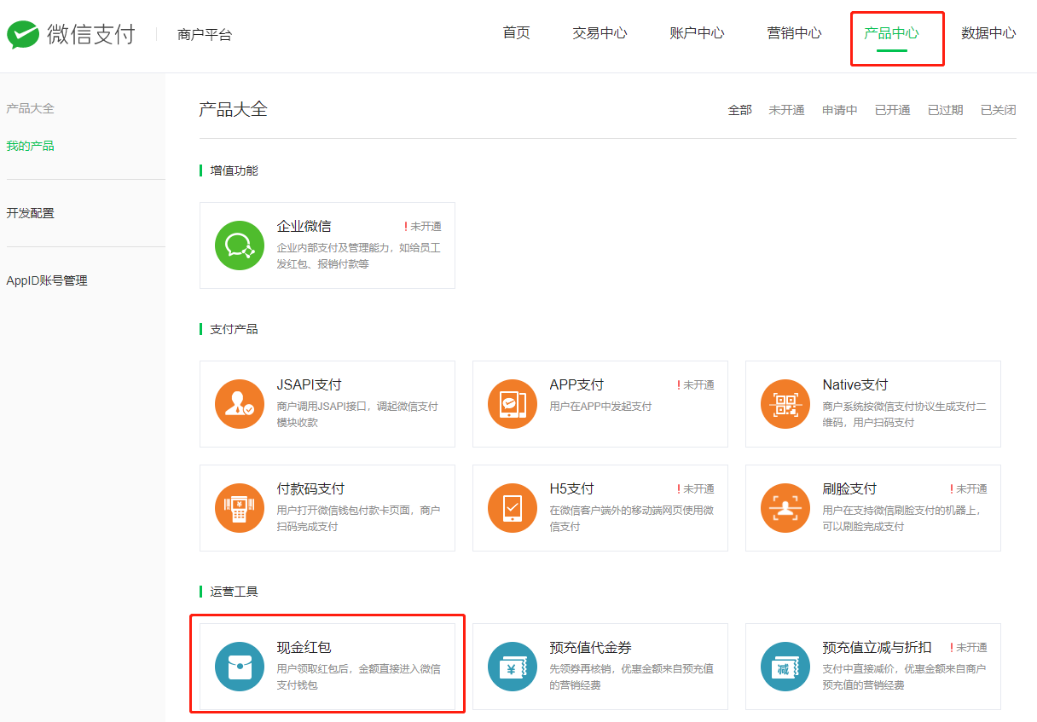This screenshot has width=1037, height=722.
Task: Click the 支付产品 section heading
Action: coord(234,329)
